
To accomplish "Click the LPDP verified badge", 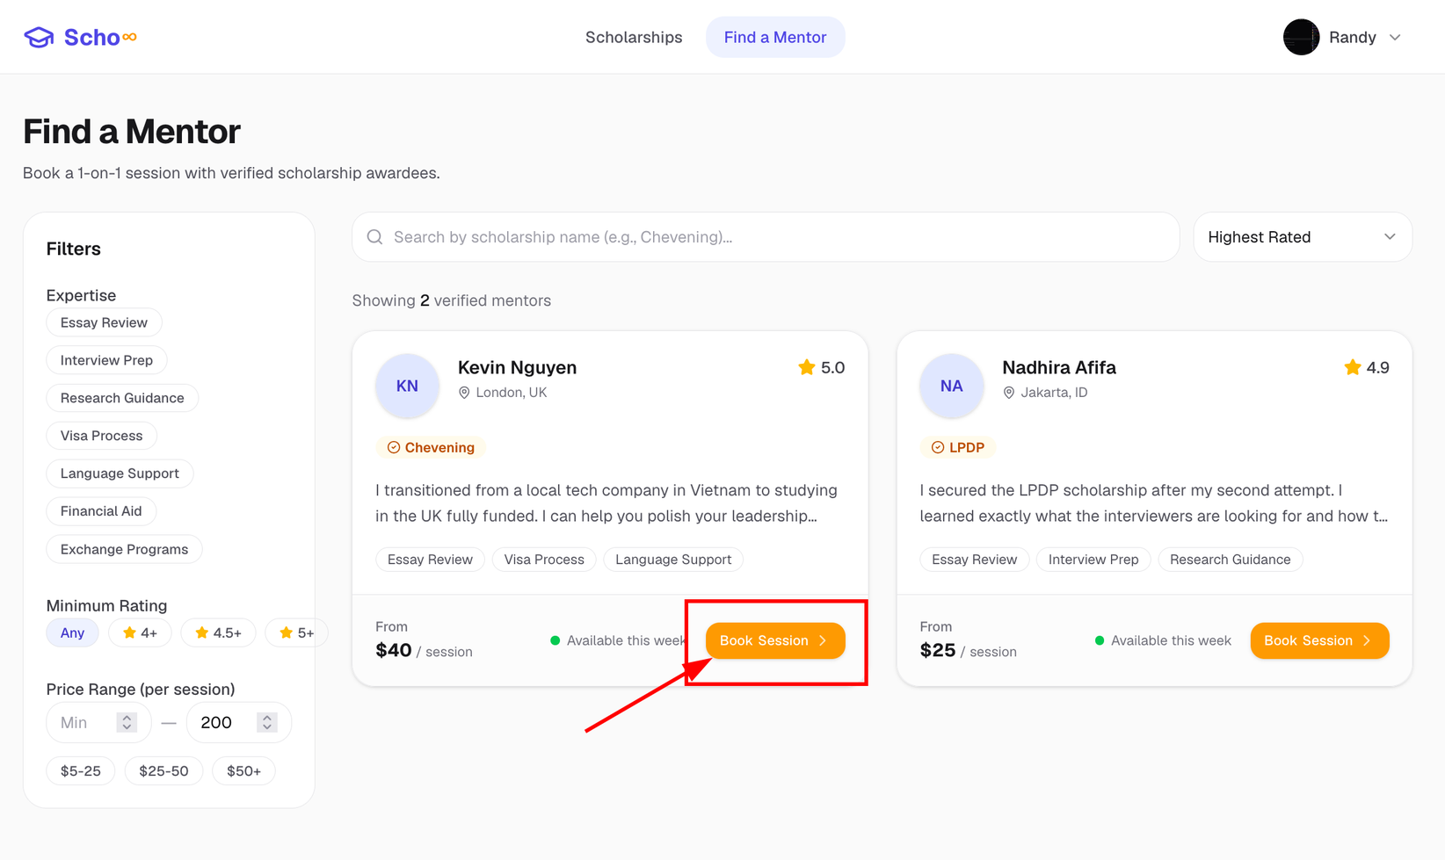I will click(x=957, y=447).
